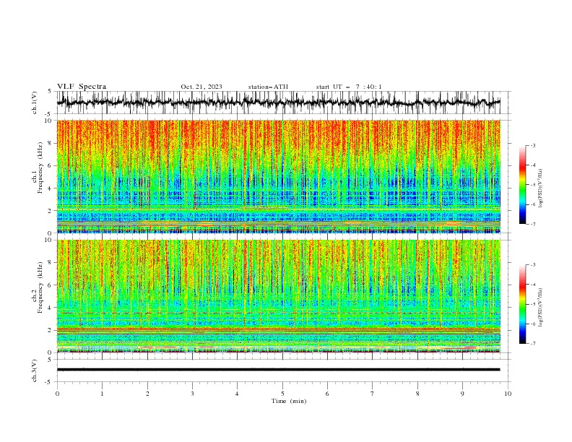Viewport: 572px width, 442px height.
Task: Click the "5" tick on ch.1(V) axis
Action: coord(50,91)
